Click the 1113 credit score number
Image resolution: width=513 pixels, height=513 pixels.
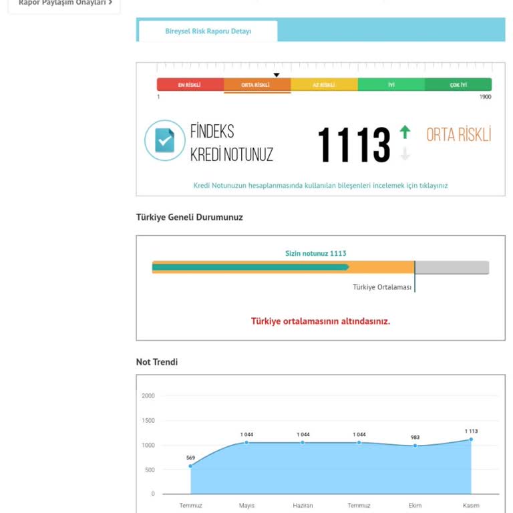click(354, 145)
